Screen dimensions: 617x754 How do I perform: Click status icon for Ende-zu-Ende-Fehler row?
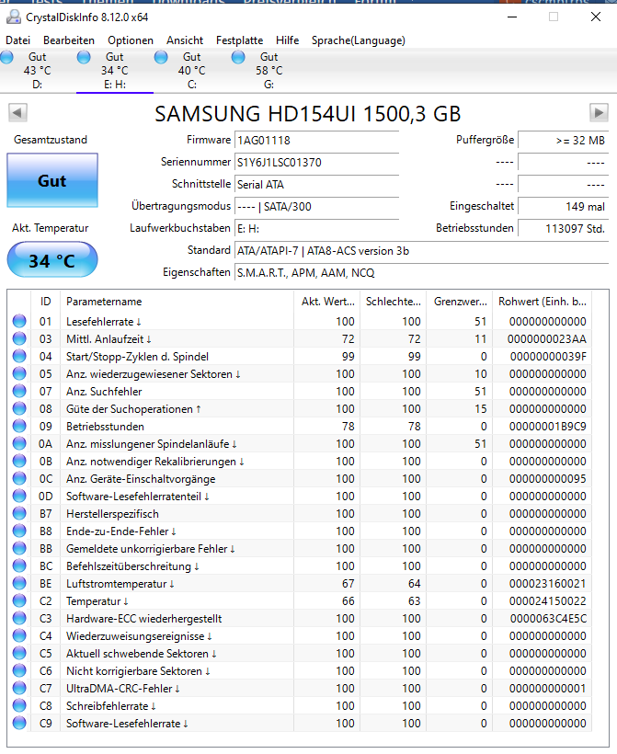click(x=19, y=531)
